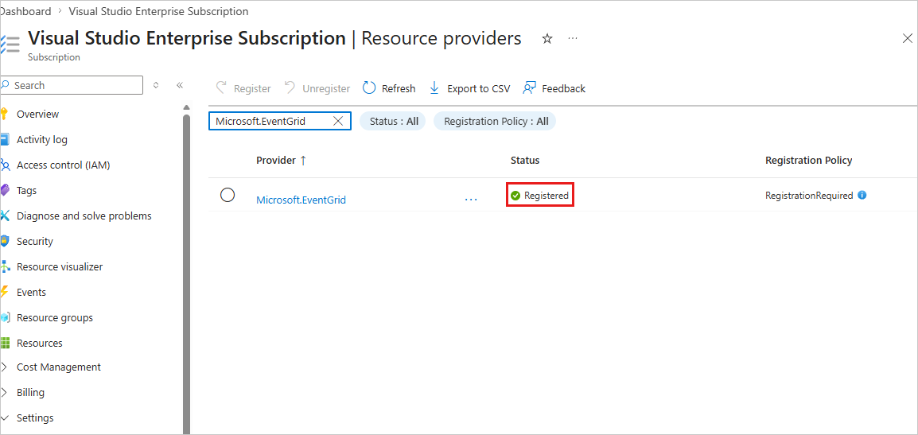Open Resource visualizer menu item

(x=59, y=267)
